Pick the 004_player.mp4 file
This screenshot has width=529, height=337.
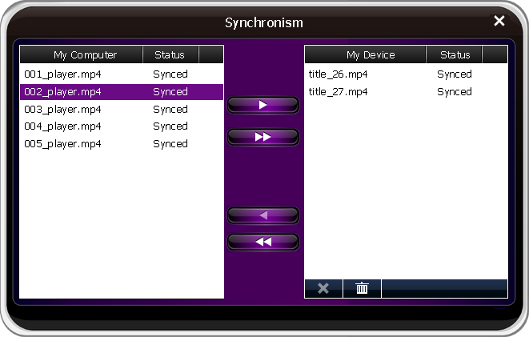coord(62,126)
